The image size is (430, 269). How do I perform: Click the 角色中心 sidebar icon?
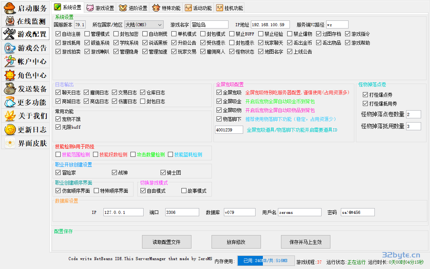pos(10,75)
